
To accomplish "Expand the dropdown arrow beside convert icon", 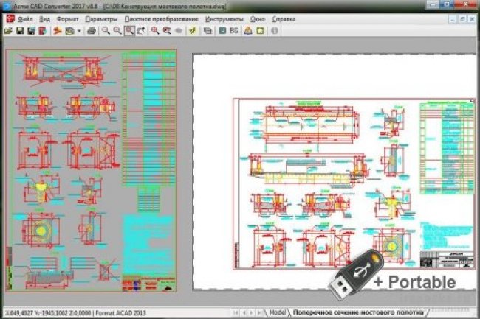I will point(78,31).
